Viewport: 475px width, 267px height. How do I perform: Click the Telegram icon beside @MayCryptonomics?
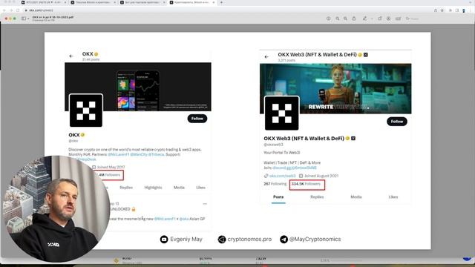(x=284, y=240)
